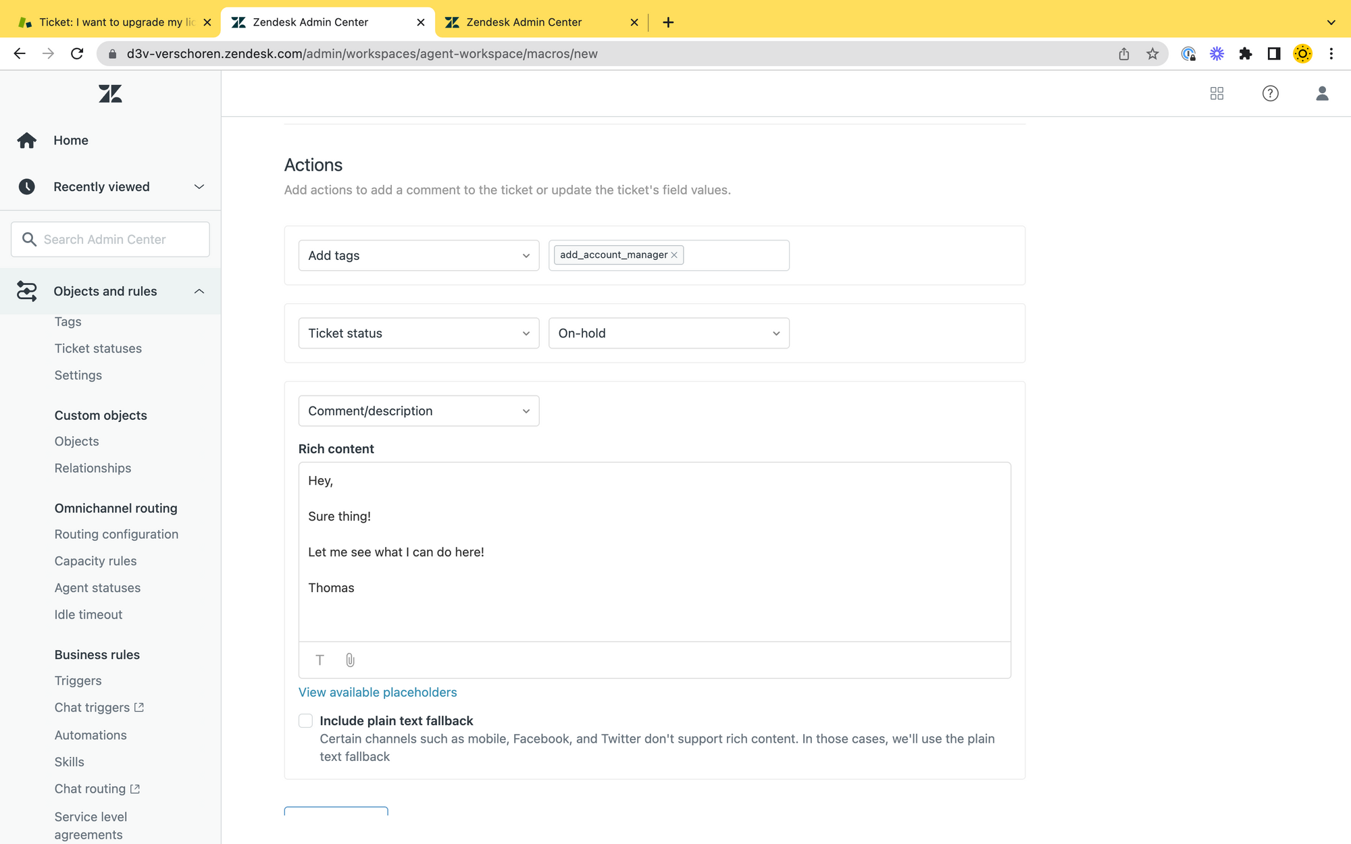Bookmark this page with star icon
Screen dimensions: 1351x844
pos(1152,54)
